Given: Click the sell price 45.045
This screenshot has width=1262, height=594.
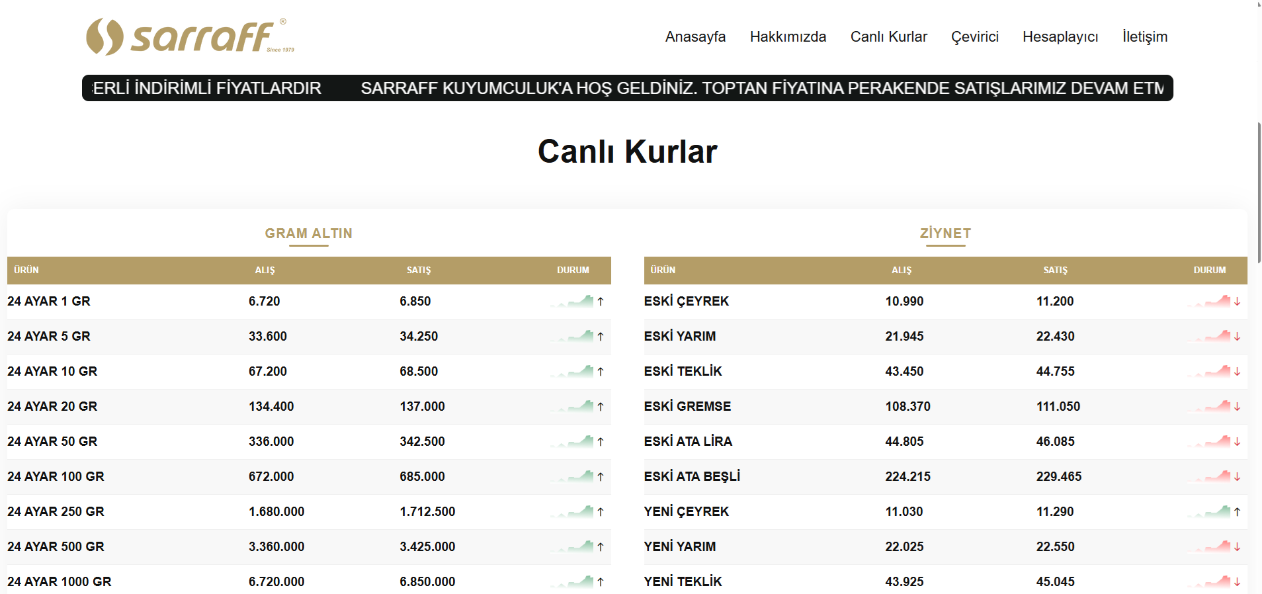Looking at the screenshot, I should (1056, 581).
